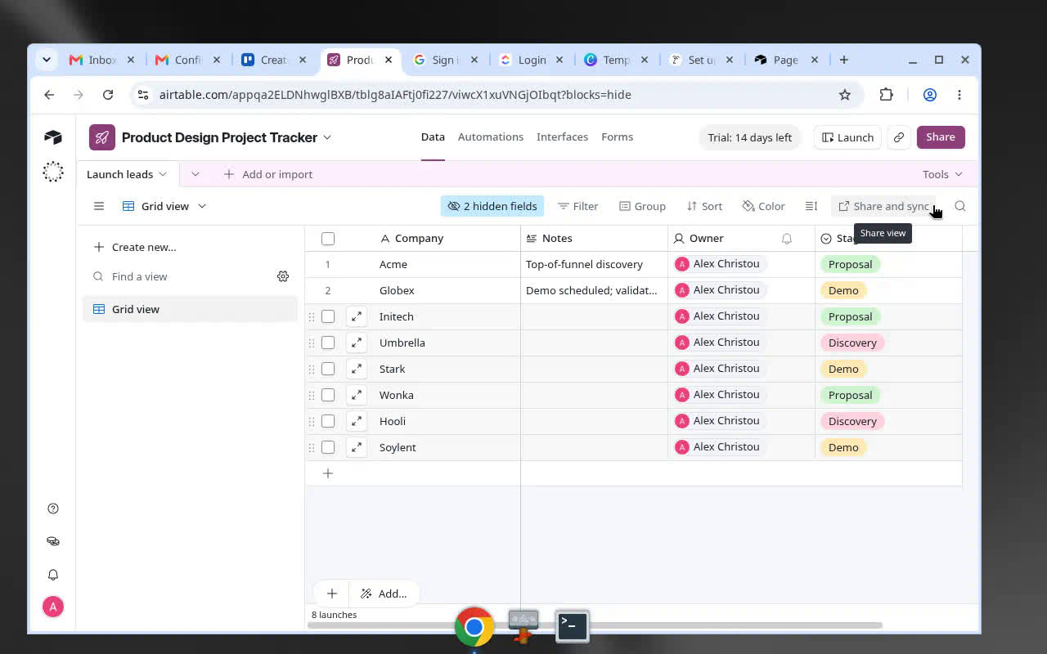Expand the Hooli record
This screenshot has height=654, width=1047.
(357, 421)
